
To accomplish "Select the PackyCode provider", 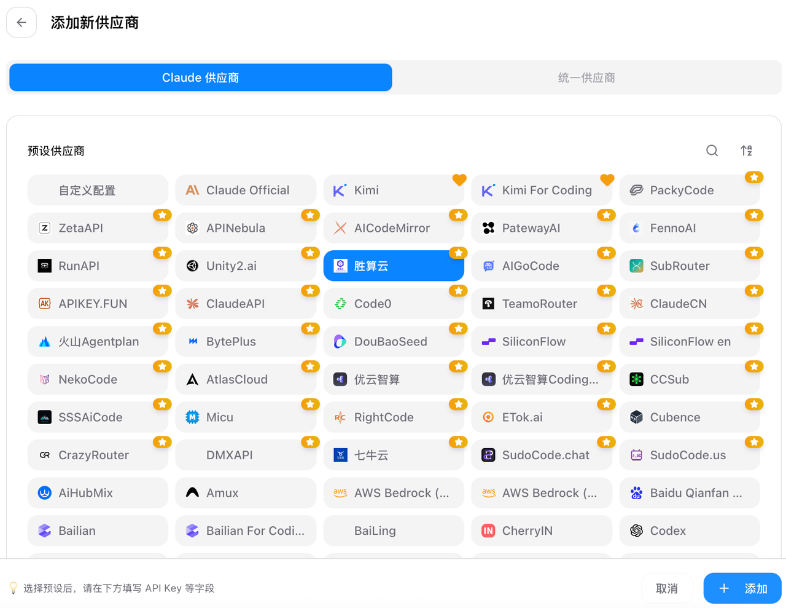I will tap(690, 190).
